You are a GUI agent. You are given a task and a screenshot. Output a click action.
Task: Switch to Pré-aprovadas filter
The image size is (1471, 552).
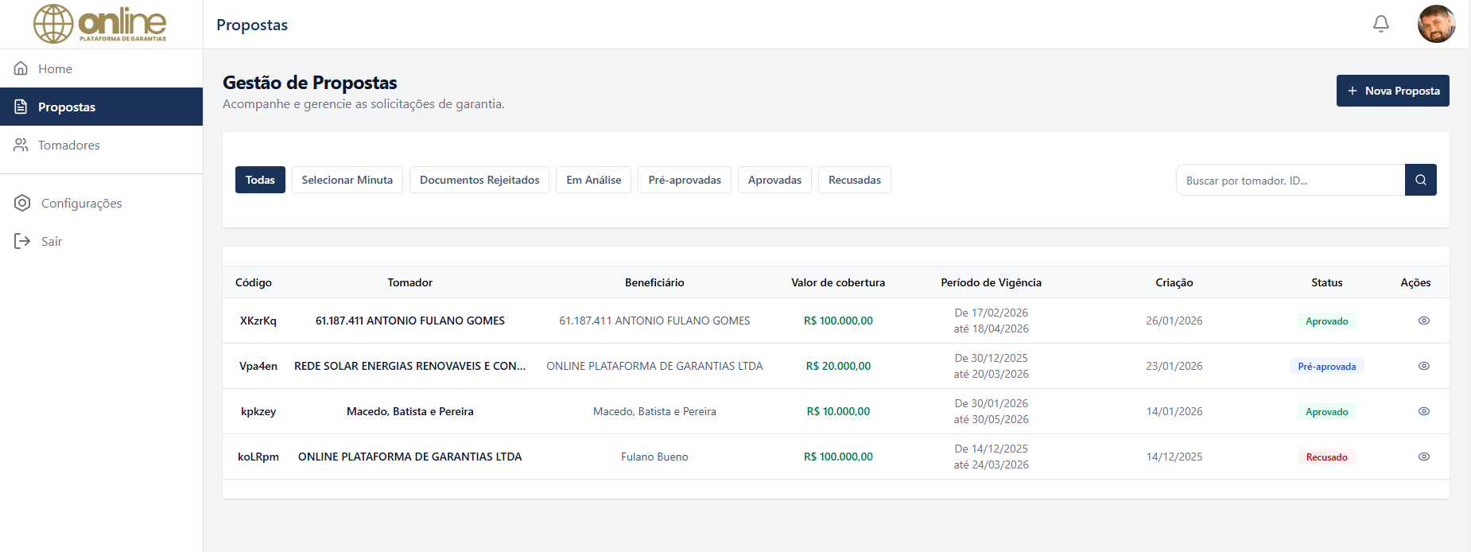[684, 180]
